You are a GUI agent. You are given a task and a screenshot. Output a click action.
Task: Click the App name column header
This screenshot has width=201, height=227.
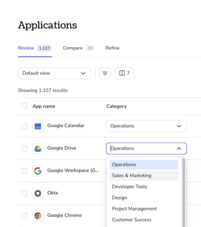(x=44, y=106)
